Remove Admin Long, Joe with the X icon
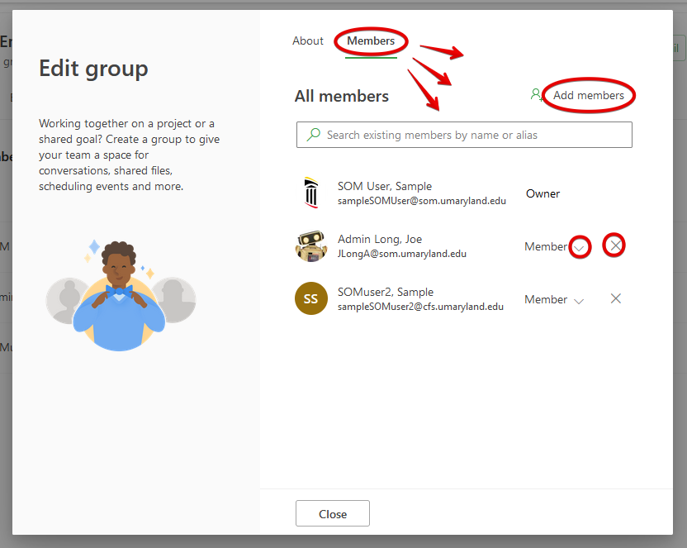This screenshot has width=687, height=548. [614, 245]
